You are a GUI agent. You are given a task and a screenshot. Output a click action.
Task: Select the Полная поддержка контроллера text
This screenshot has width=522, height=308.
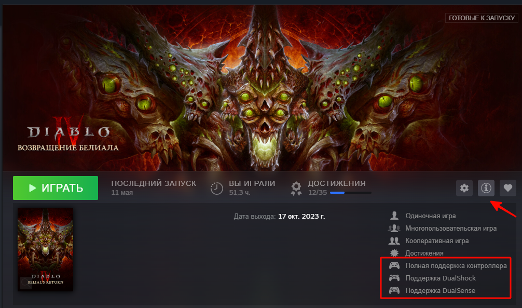[456, 265]
